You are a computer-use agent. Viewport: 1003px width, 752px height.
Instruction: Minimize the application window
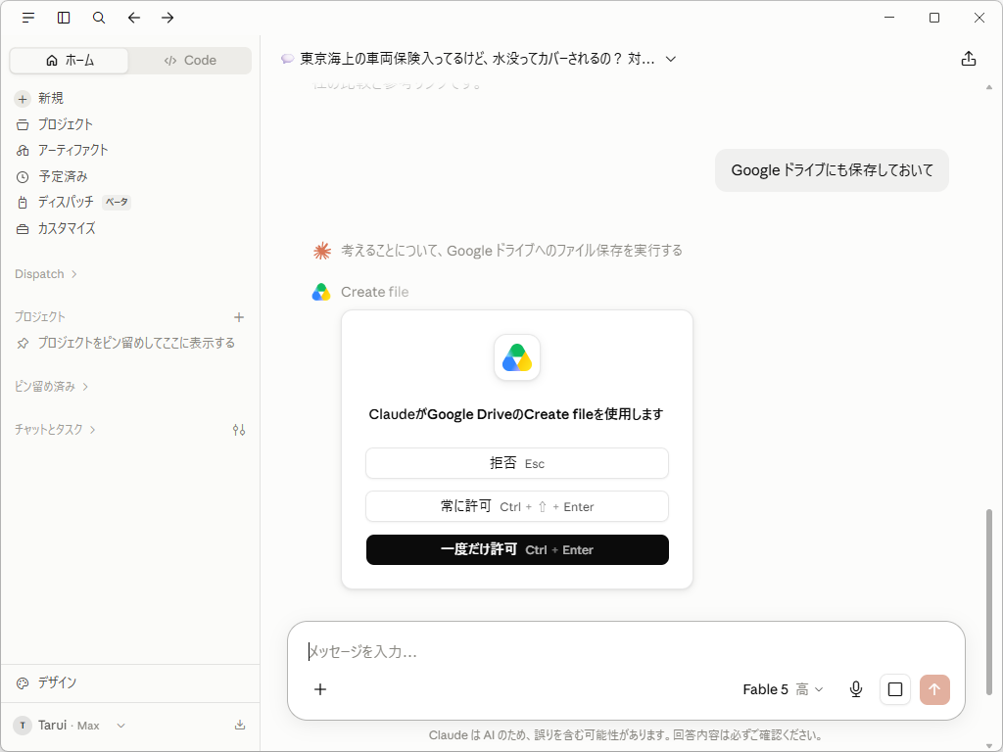pos(889,18)
